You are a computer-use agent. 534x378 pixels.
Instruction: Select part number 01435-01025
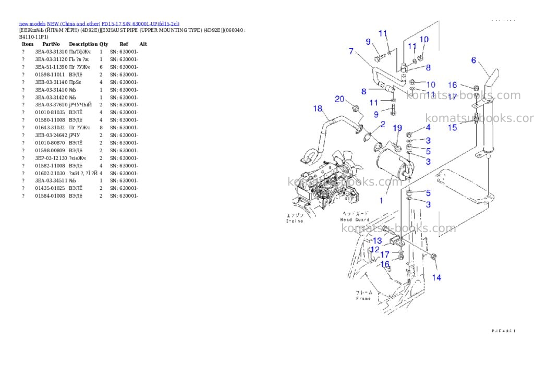point(50,188)
